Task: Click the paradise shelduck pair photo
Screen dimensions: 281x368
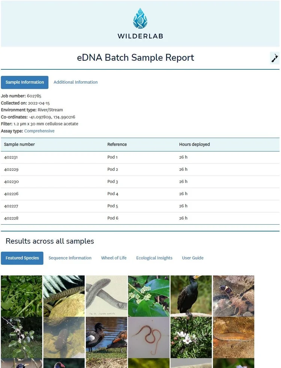Action: [106, 338]
